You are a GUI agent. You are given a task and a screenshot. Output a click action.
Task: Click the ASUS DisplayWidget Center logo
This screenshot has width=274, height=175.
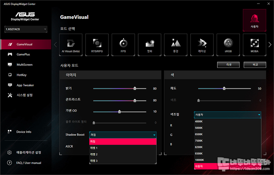pos(25,16)
